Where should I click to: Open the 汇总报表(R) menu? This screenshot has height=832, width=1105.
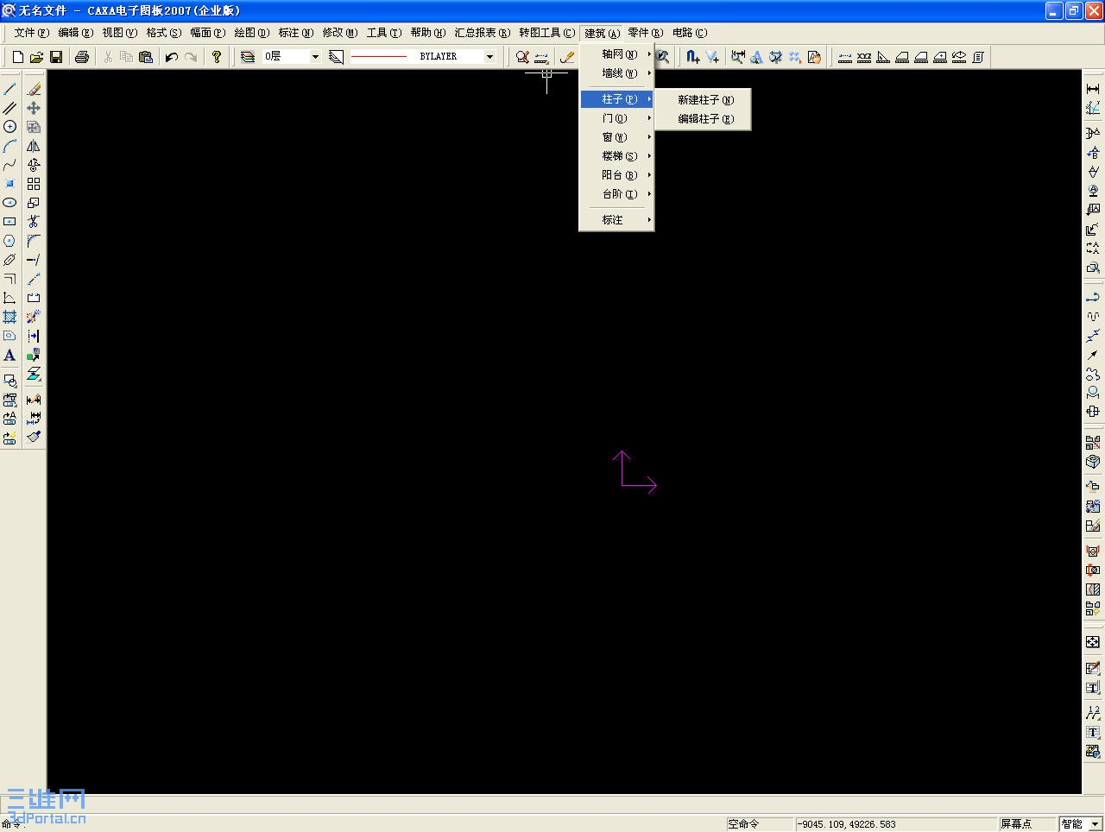[x=483, y=33]
